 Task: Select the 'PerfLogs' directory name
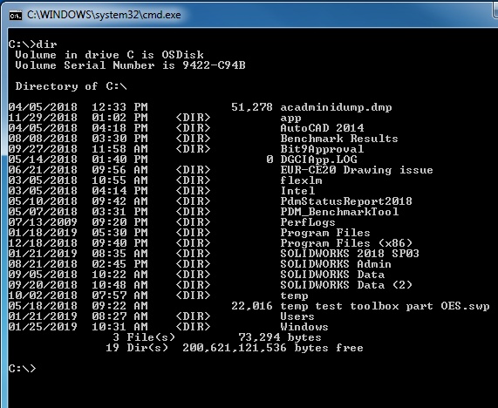(x=308, y=222)
